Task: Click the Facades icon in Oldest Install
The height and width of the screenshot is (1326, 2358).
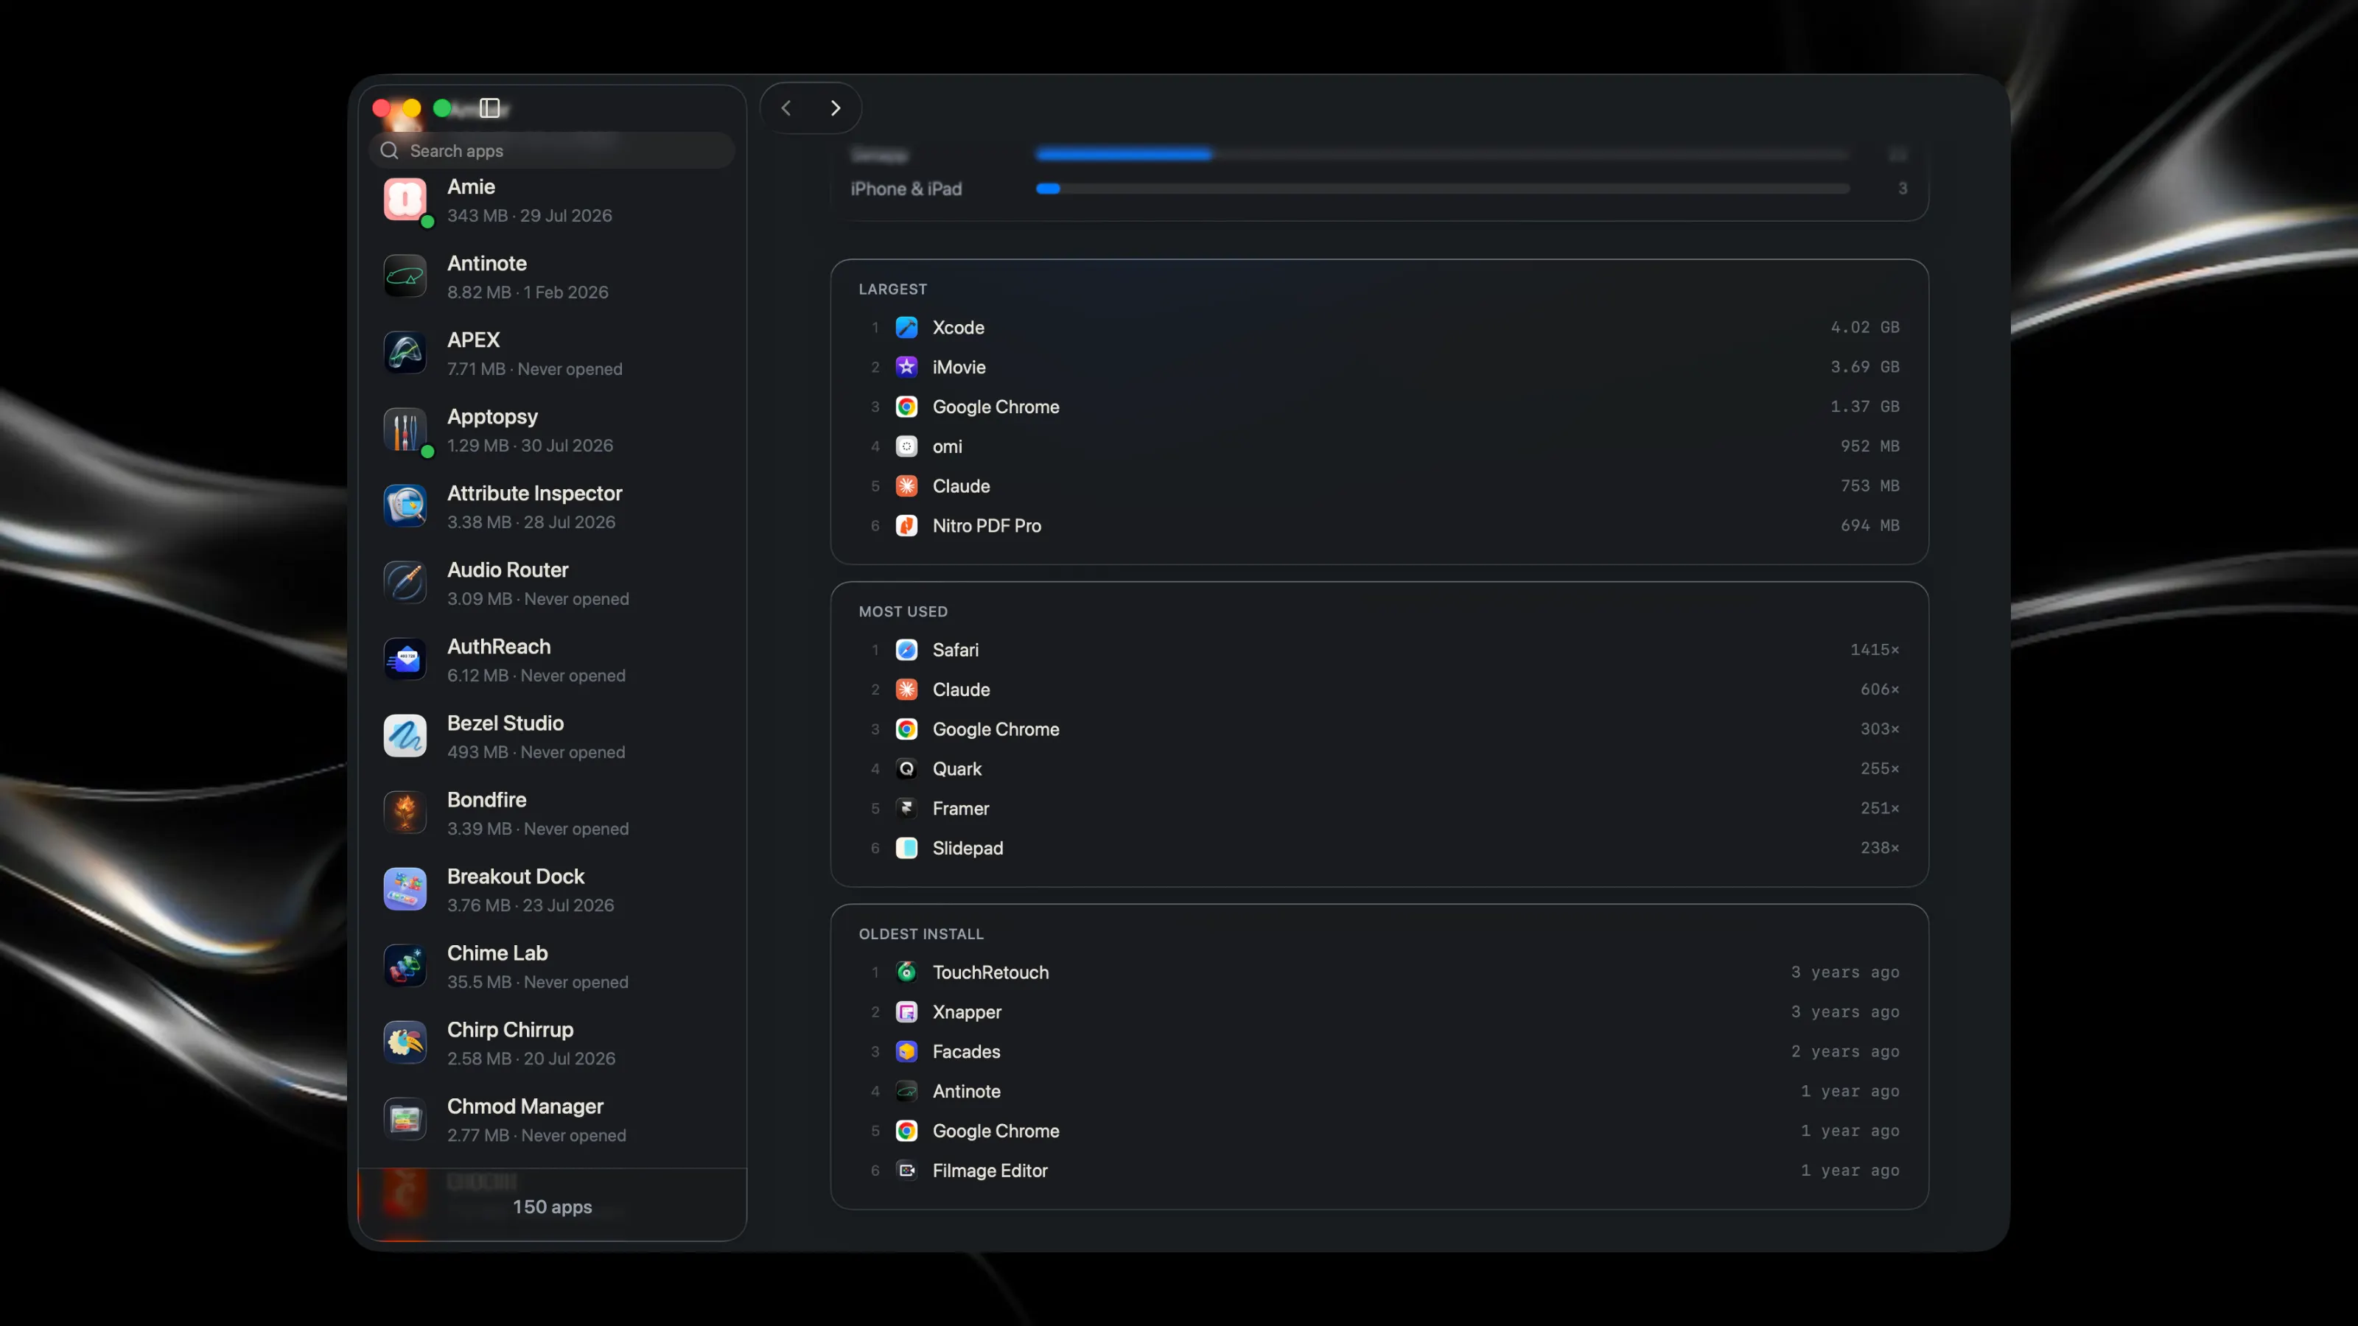Action: (906, 1053)
